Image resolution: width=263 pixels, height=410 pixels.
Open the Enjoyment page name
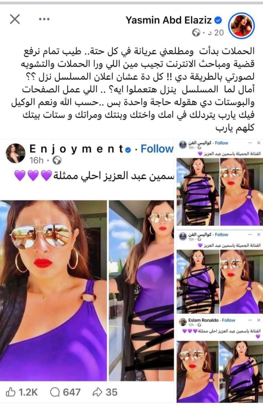point(76,149)
